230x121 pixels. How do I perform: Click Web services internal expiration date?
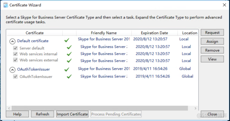(x=153, y=54)
